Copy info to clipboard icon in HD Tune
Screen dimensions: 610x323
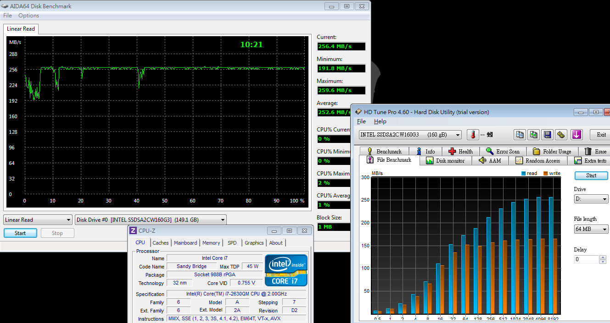[520, 135]
